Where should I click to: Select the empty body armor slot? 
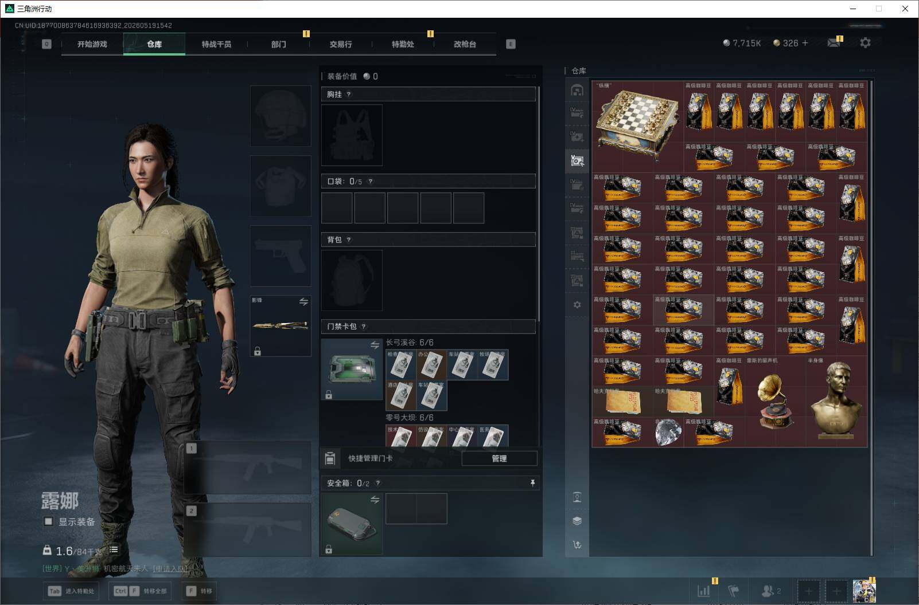pyautogui.click(x=281, y=186)
